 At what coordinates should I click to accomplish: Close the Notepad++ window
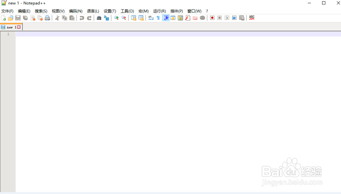pos(338,3)
